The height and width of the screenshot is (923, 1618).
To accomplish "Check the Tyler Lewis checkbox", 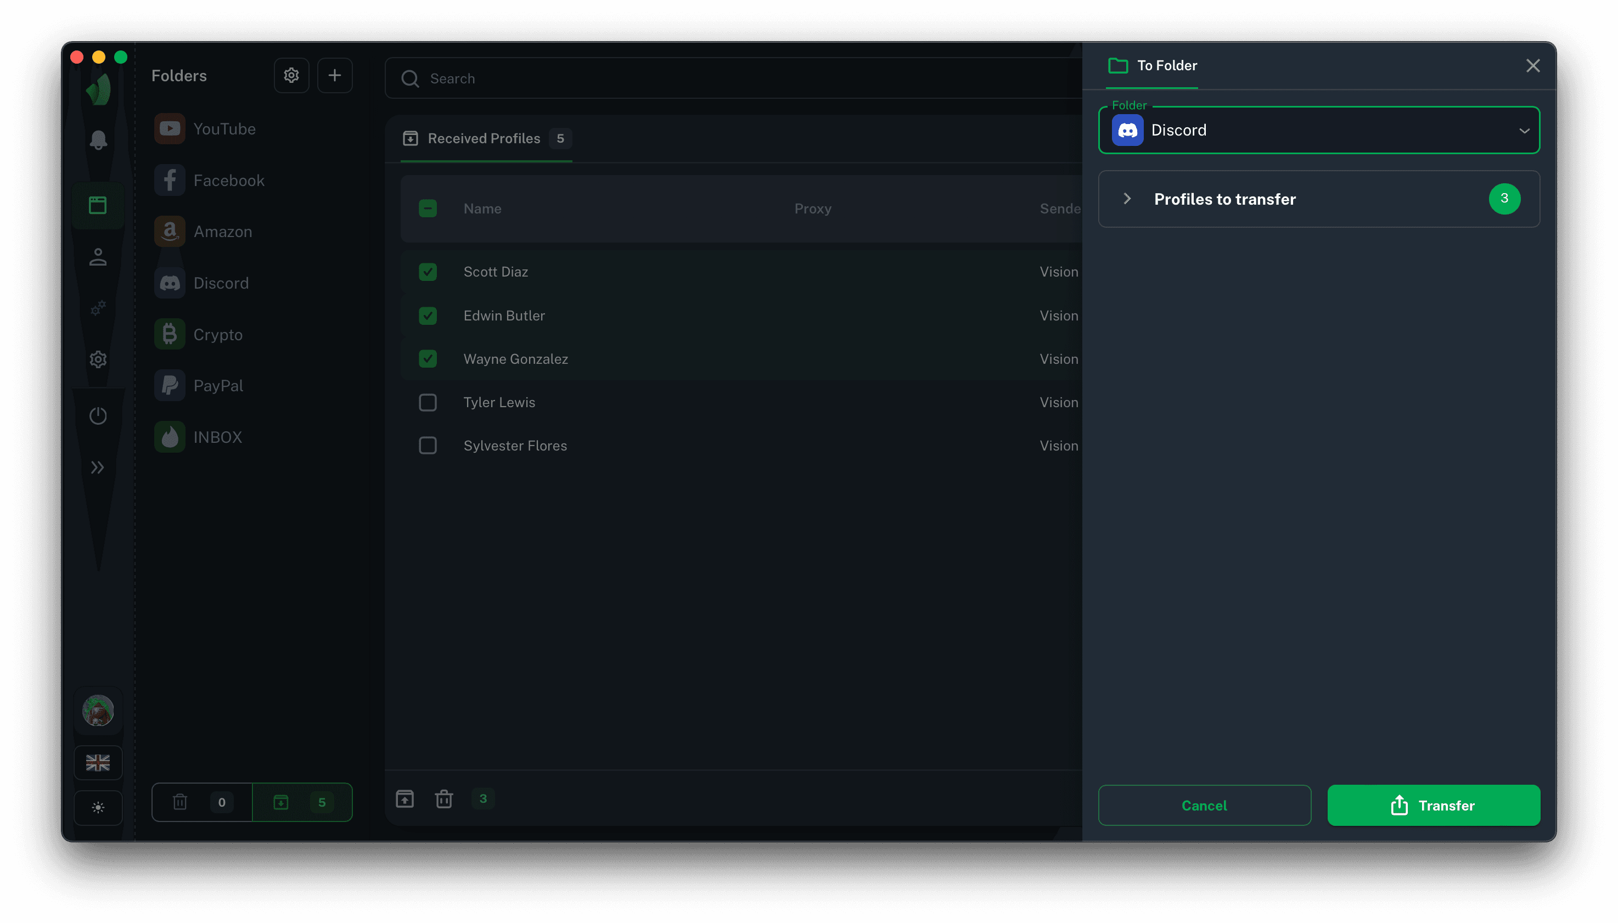I will (x=428, y=403).
